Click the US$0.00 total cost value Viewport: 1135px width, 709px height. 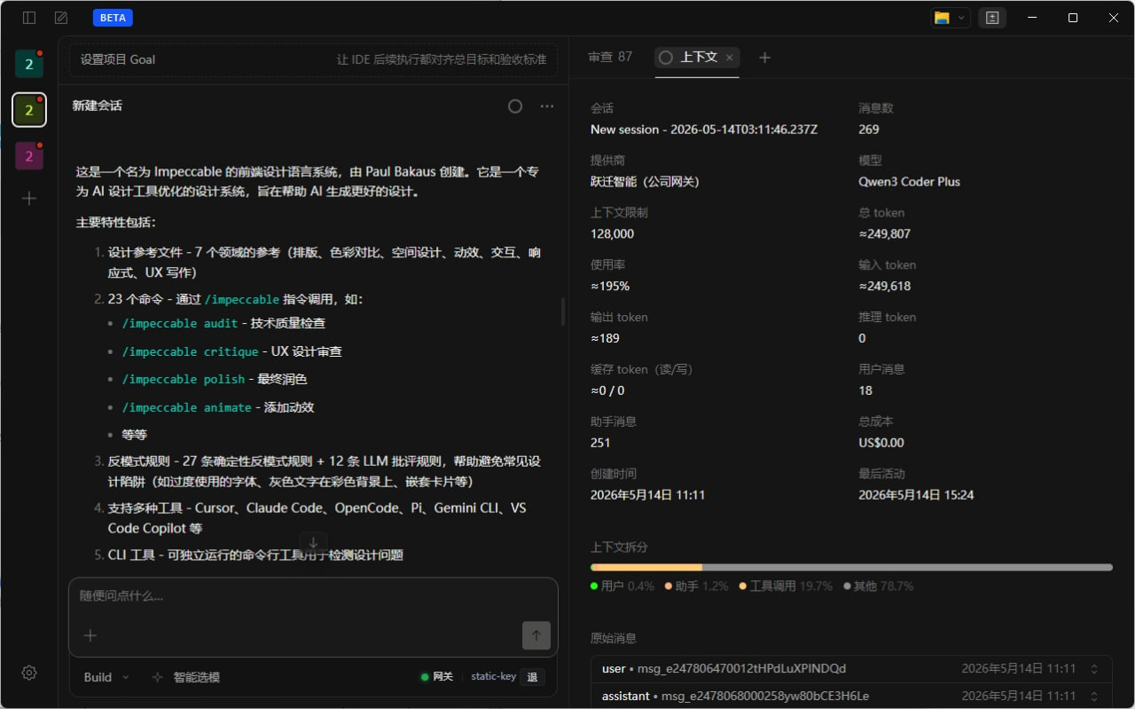(x=881, y=443)
